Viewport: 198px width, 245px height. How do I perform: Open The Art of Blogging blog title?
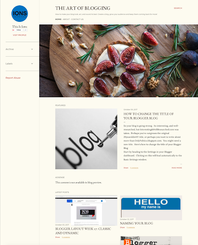point(83,8)
